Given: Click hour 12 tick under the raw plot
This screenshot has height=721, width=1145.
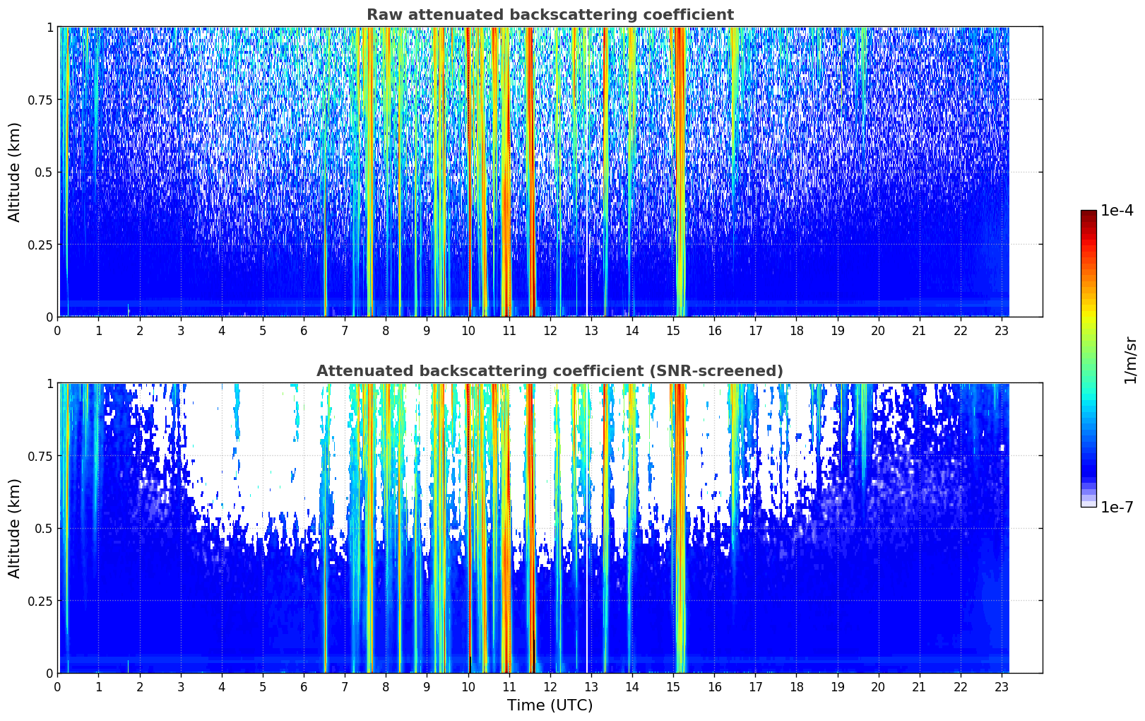Looking at the screenshot, I should [x=550, y=330].
